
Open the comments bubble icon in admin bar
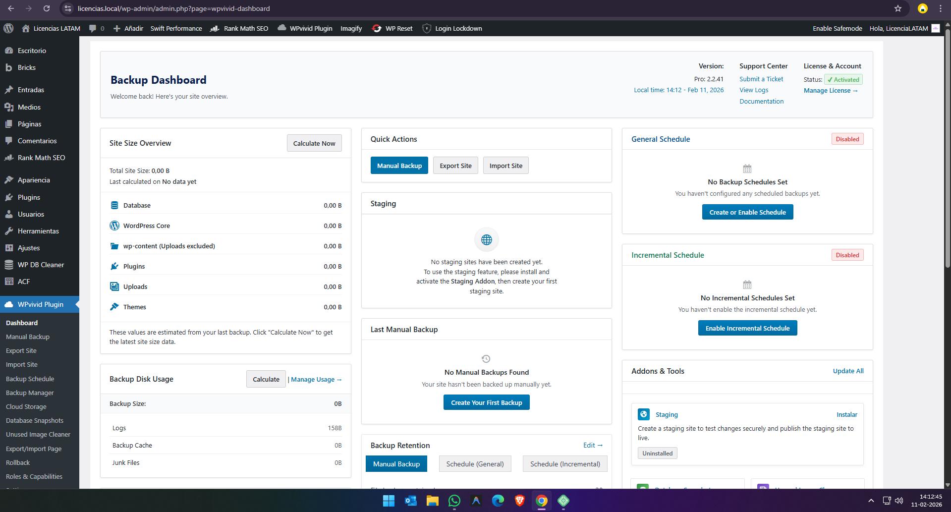coord(93,28)
